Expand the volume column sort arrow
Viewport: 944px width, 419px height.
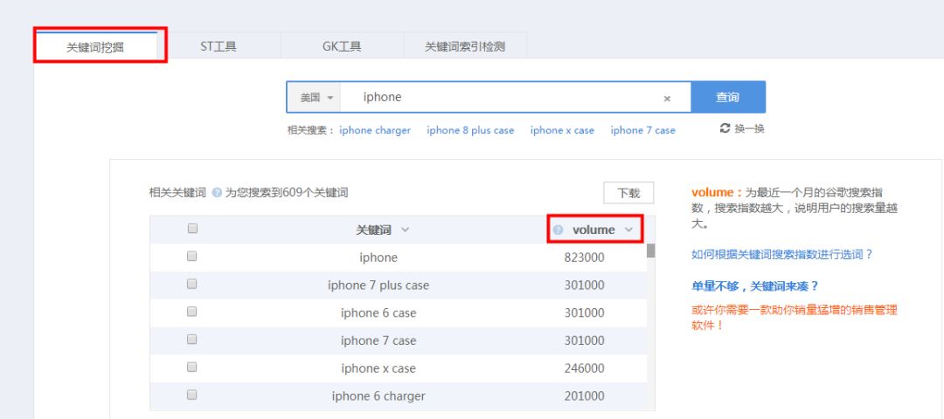(629, 230)
